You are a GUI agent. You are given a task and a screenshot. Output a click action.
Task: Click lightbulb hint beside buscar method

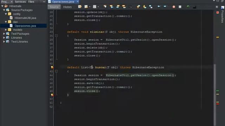point(52,67)
